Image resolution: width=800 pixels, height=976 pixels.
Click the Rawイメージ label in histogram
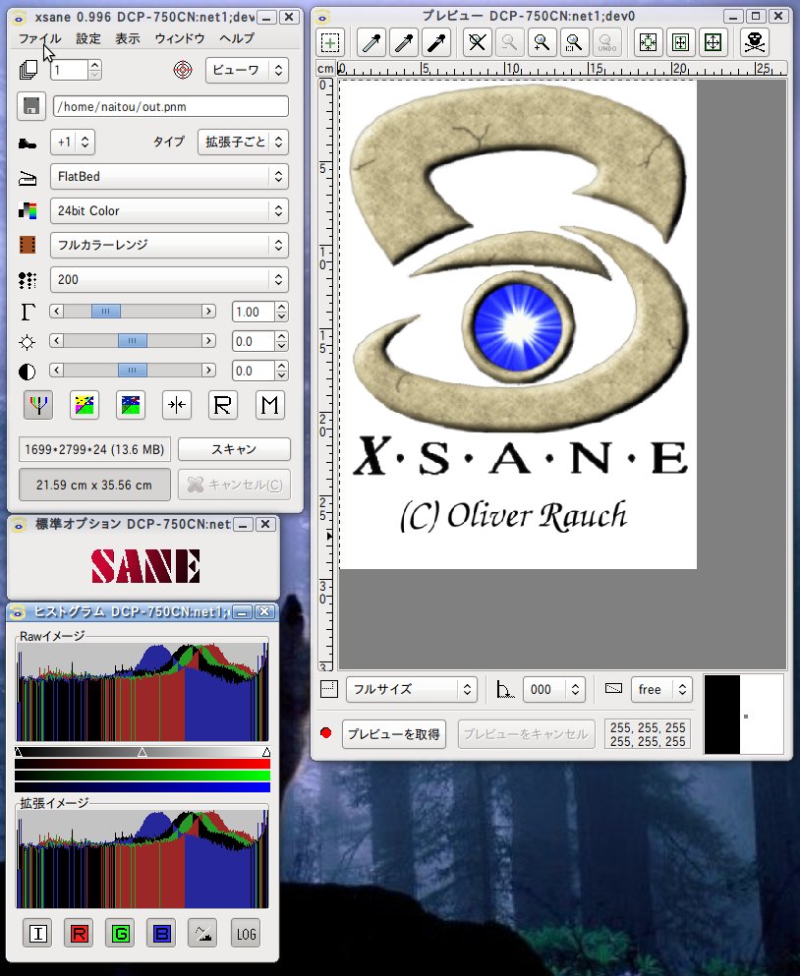coord(52,636)
